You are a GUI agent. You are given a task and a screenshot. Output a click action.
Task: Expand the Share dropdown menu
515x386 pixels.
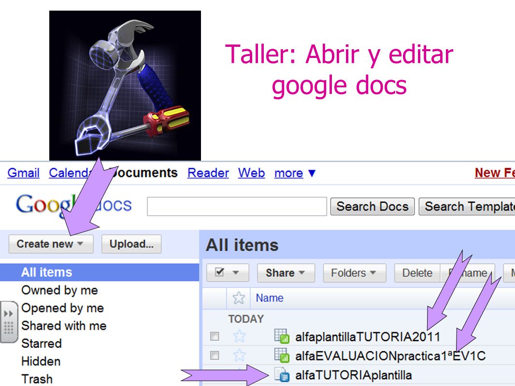[x=286, y=273]
